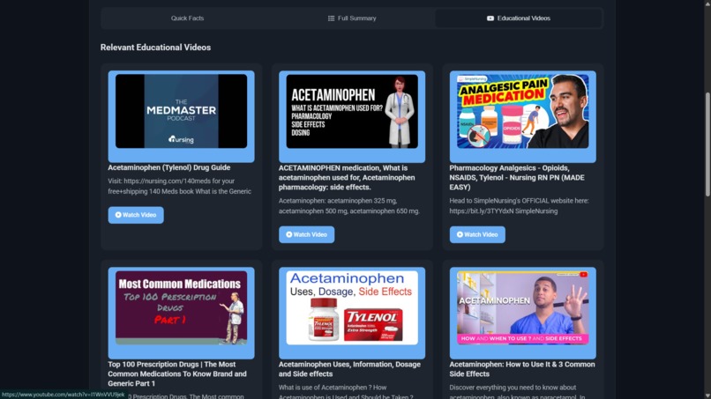711x399 pixels.
Task: Click the acetaminophen 325 mg description text
Action: (349, 205)
